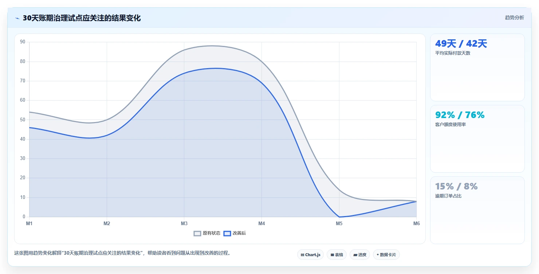
Task: Click the 50 y-axis label
Action: pos(23,120)
